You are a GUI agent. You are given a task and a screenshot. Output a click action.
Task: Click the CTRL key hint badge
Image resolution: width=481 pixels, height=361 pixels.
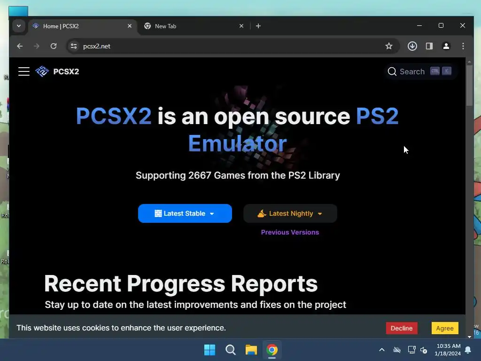[x=434, y=71]
